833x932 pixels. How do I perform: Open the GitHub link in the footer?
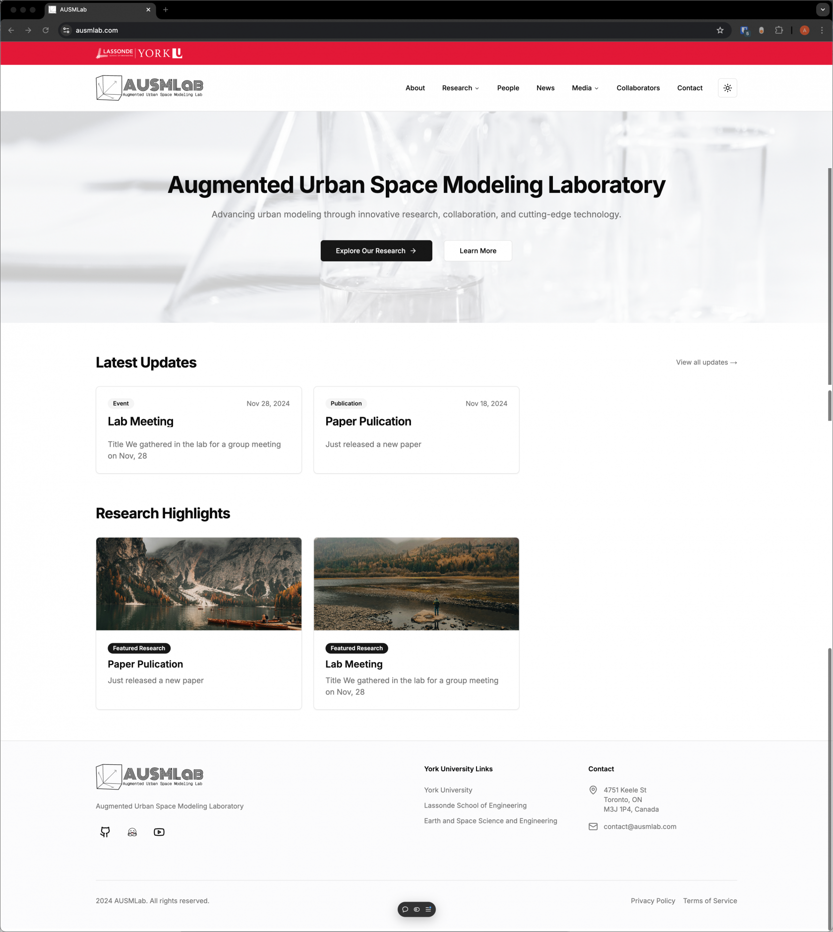pyautogui.click(x=105, y=832)
